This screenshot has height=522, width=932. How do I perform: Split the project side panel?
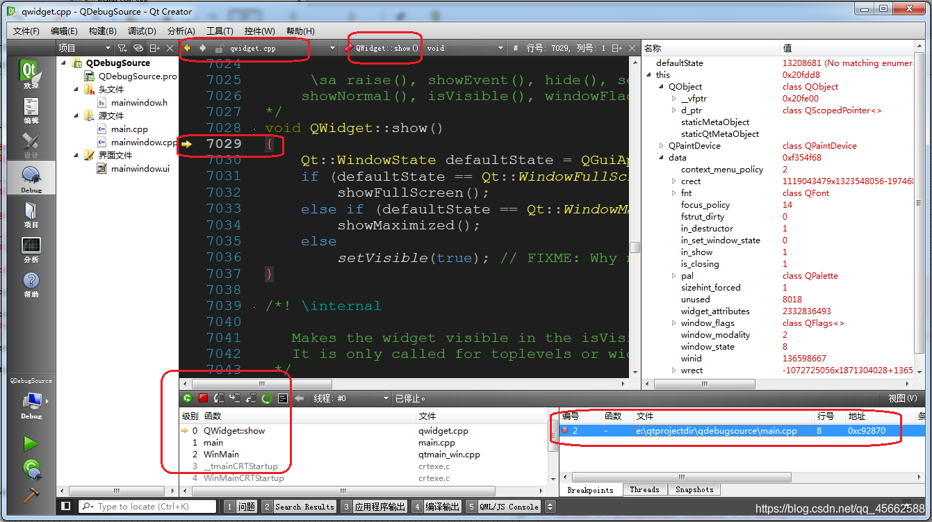click(x=155, y=48)
